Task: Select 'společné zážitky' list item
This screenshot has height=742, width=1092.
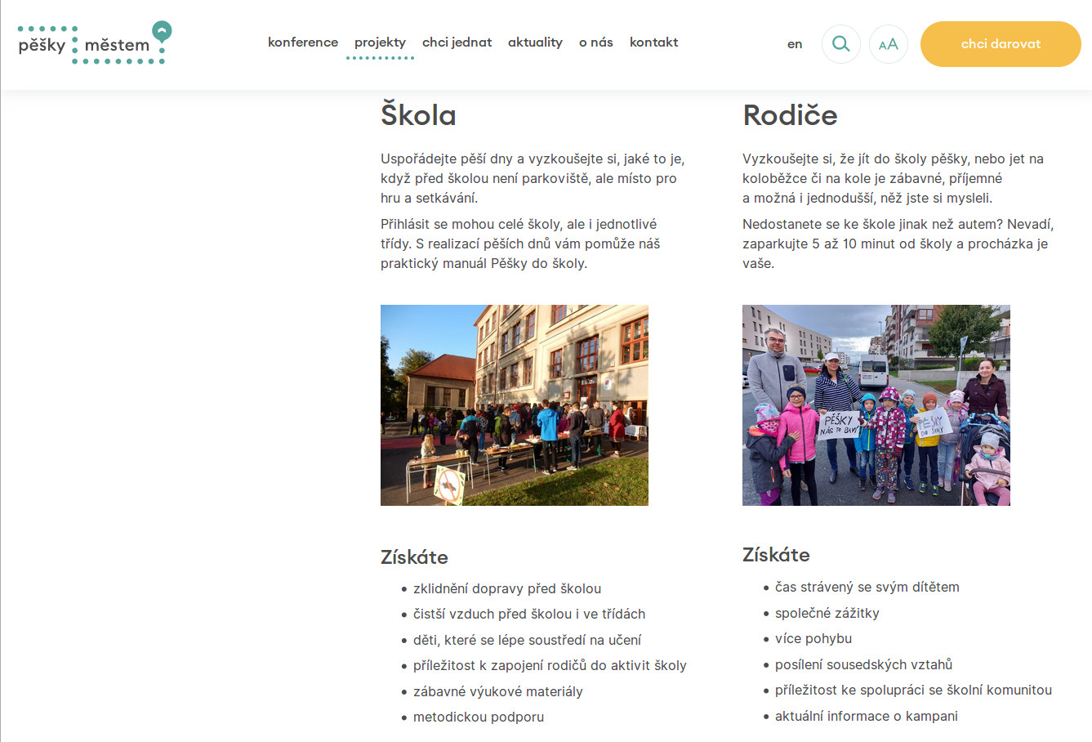Action: 827,613
